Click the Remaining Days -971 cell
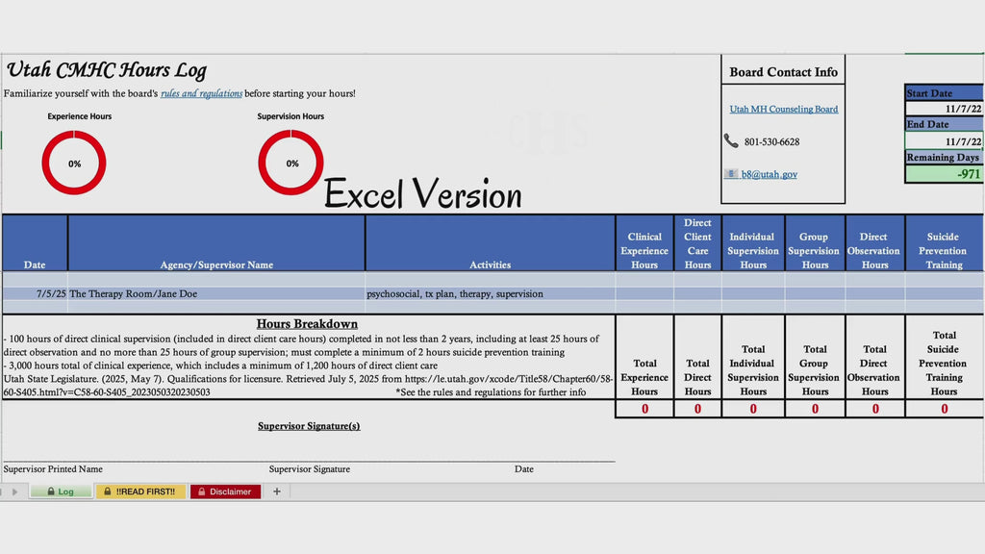The image size is (985, 554). pos(945,174)
